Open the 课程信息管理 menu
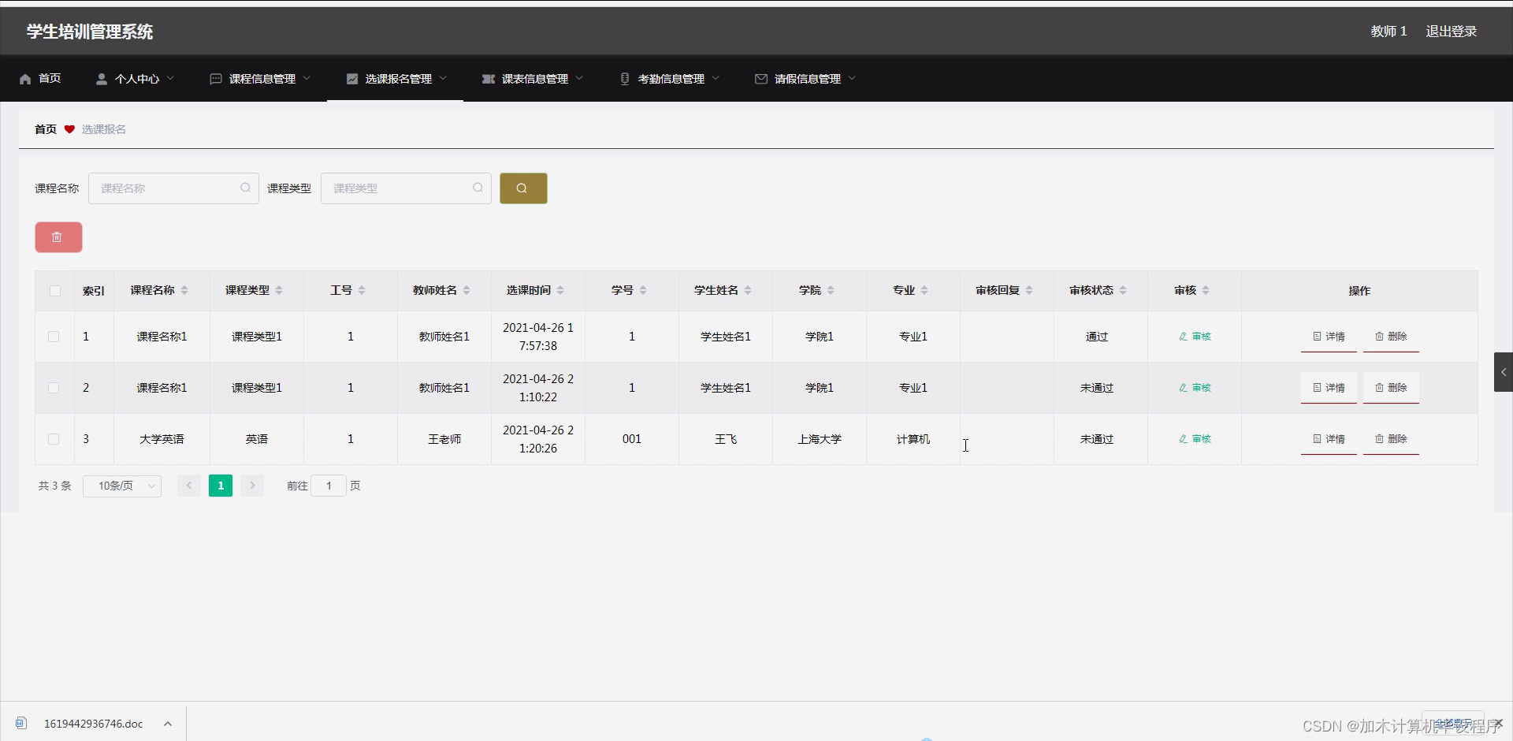 tap(262, 79)
